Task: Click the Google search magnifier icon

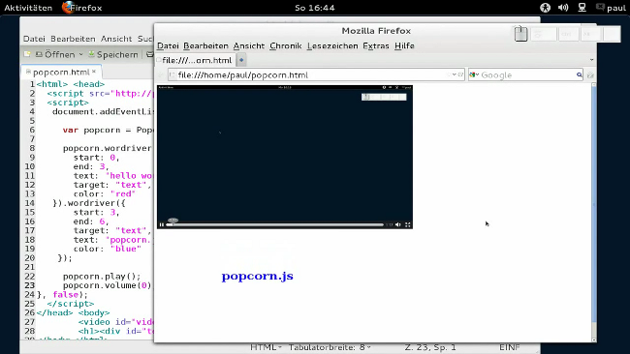Action: coord(579,75)
